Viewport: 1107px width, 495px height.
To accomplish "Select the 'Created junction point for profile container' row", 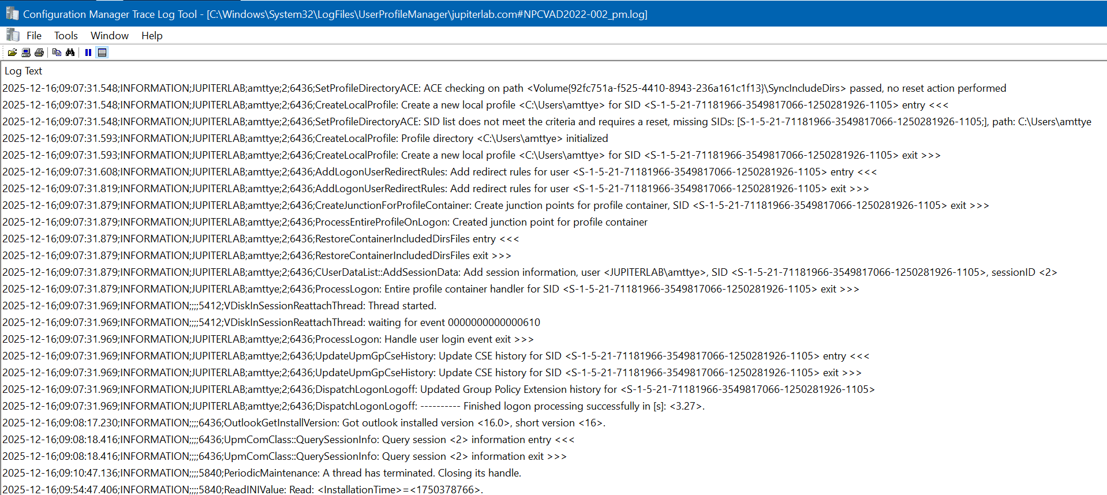I will (x=553, y=222).
